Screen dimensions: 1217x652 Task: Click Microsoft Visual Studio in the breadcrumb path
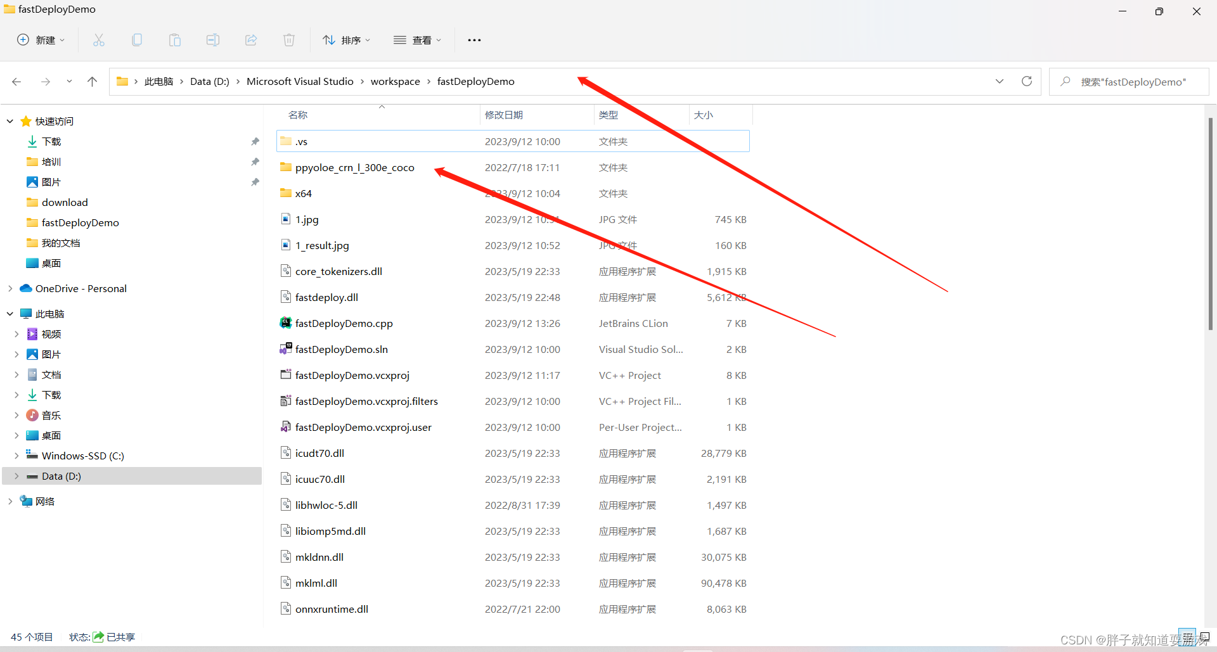[x=300, y=81]
